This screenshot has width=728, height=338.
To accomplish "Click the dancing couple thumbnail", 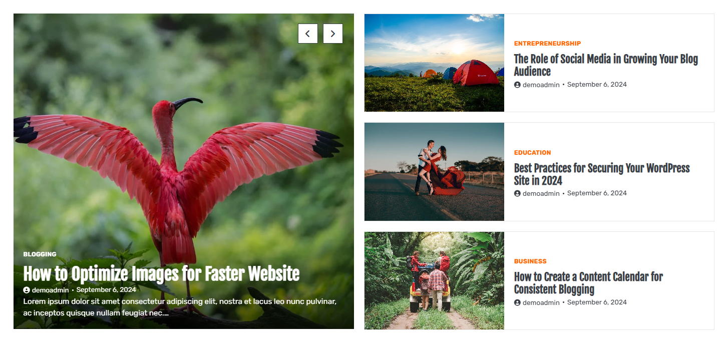I will (434, 172).
